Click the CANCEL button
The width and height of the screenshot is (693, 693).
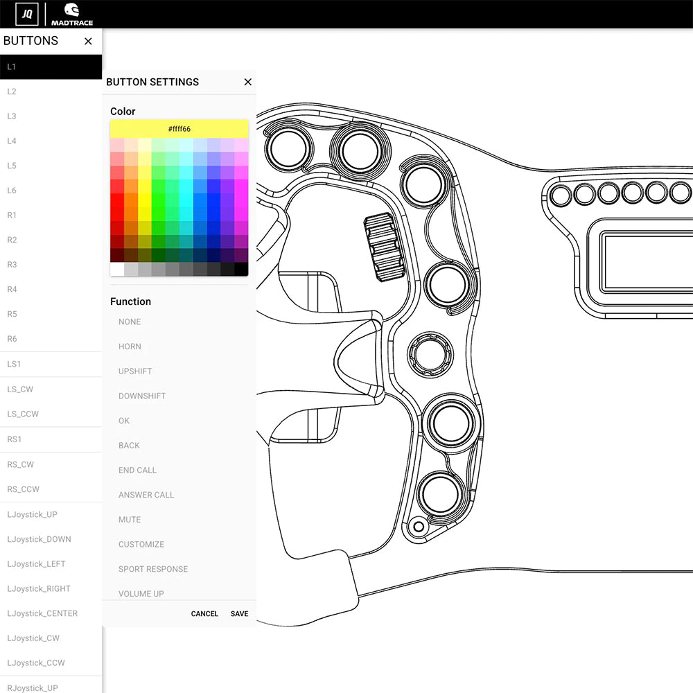204,613
